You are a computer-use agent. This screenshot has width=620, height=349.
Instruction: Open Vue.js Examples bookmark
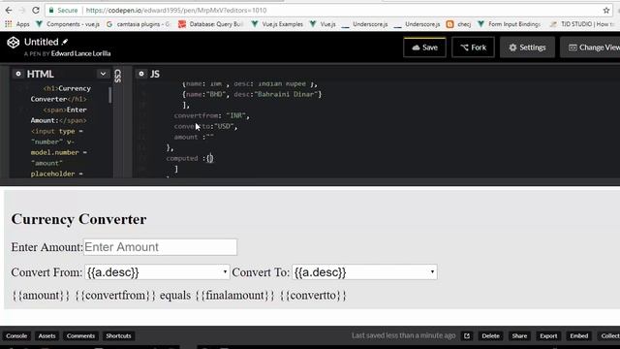277,24
